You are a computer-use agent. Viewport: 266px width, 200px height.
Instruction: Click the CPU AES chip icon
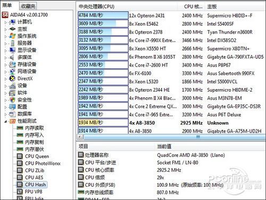click(x=20, y=178)
